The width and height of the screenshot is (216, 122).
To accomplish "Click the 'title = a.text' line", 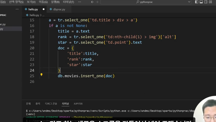I will click(74, 31).
